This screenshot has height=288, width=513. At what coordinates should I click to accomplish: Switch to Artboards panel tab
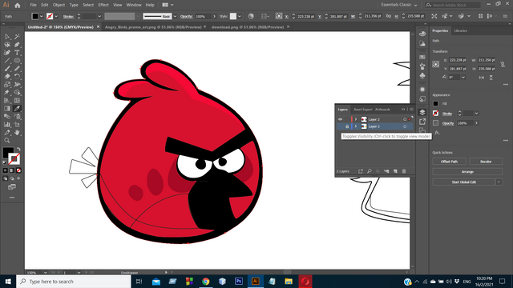[382, 110]
